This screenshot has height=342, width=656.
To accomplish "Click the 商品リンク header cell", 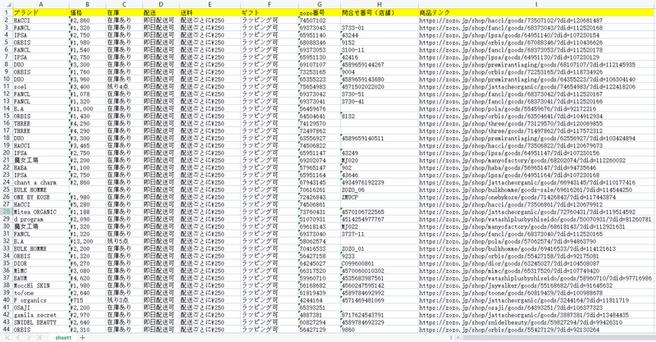I will 536,12.
